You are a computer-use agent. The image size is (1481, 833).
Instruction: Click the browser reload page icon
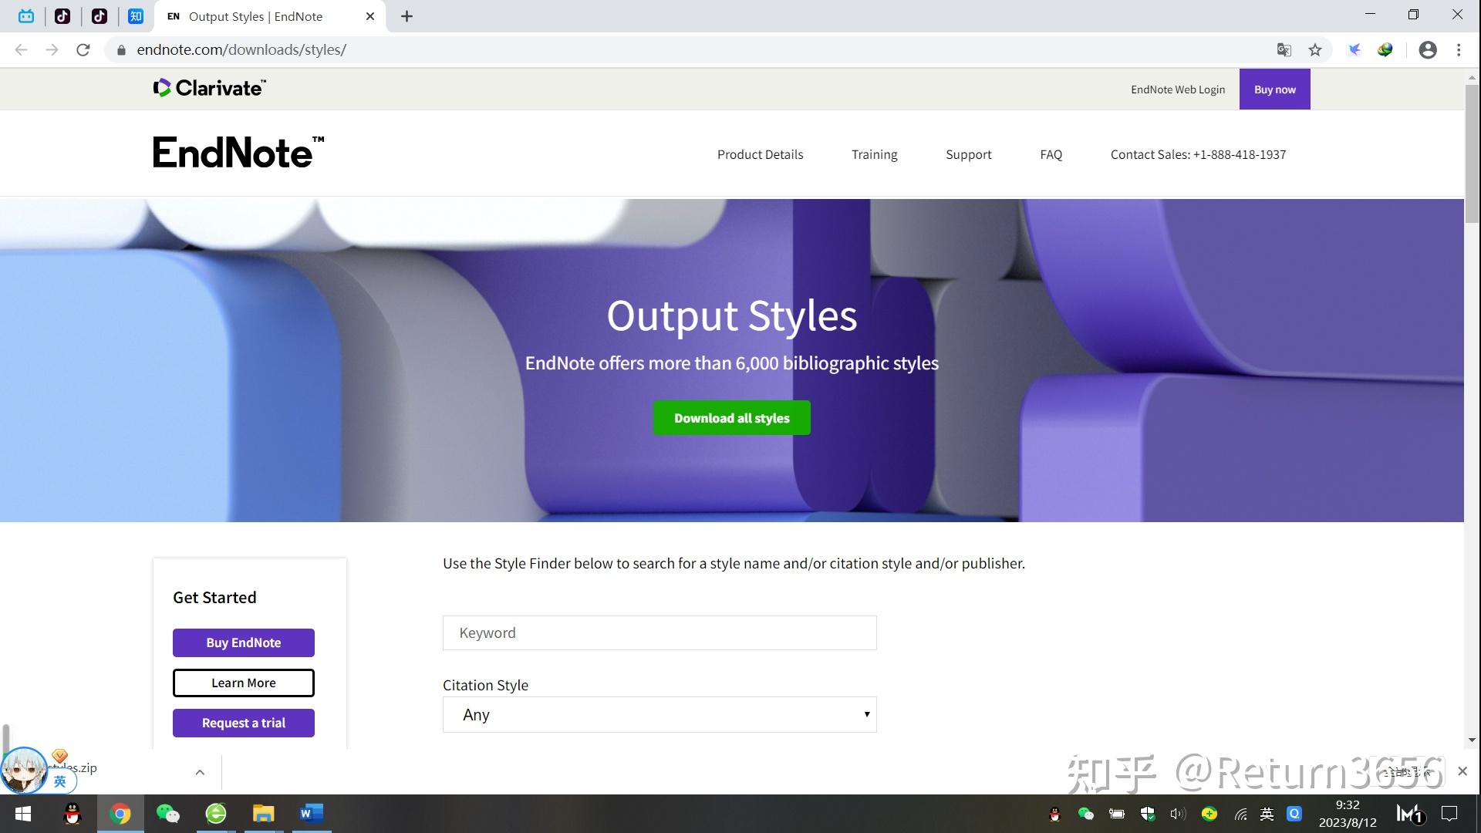point(83,50)
